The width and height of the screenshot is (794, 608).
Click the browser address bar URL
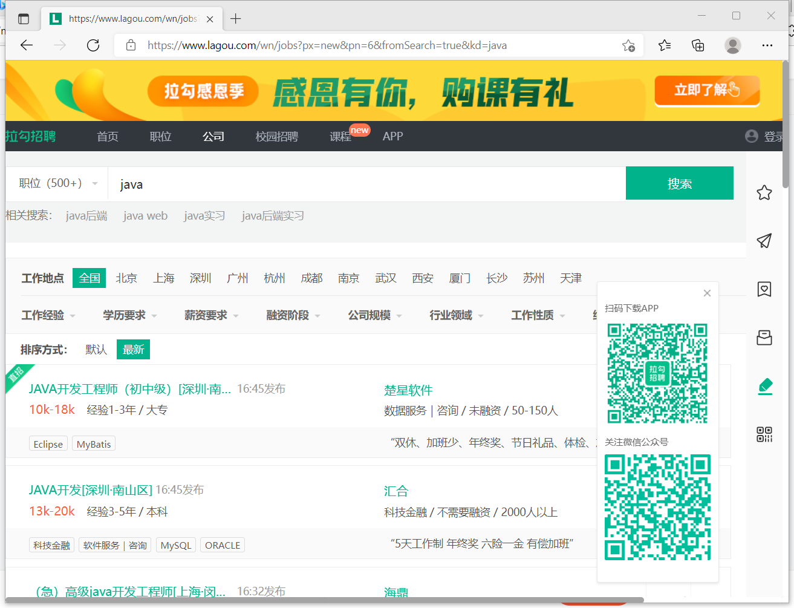[x=327, y=45]
